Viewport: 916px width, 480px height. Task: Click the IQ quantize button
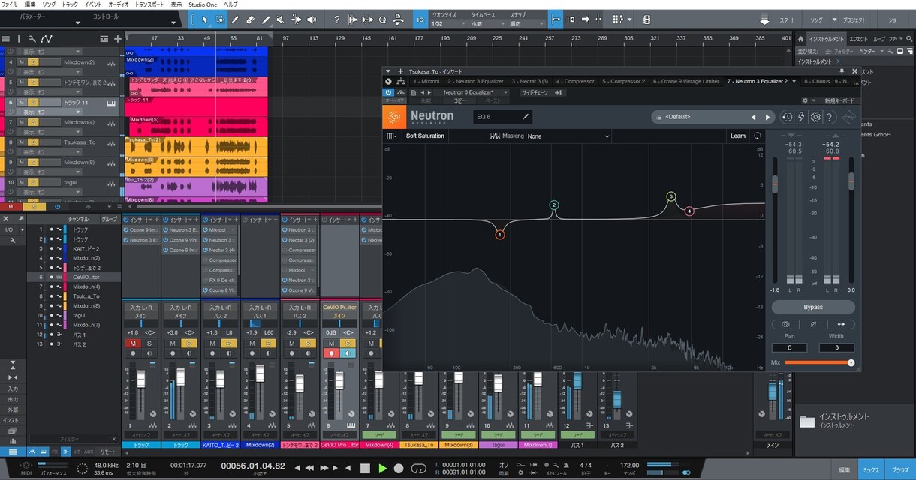(420, 19)
